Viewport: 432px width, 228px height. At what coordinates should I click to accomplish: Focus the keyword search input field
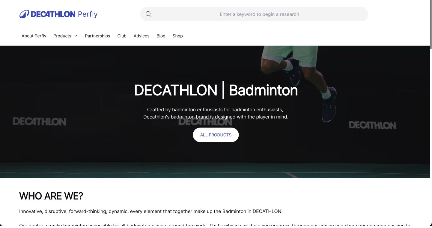click(x=259, y=14)
